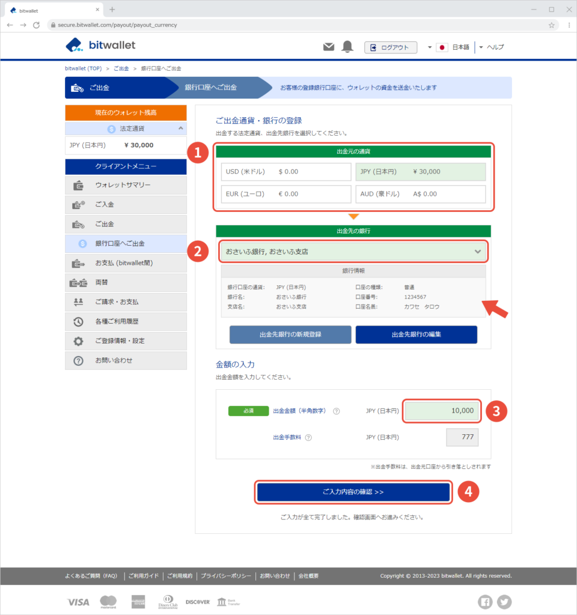Image resolution: width=577 pixels, height=615 pixels.
Task: Select 銀行口座へご出金 submenu item
Action: click(126, 244)
